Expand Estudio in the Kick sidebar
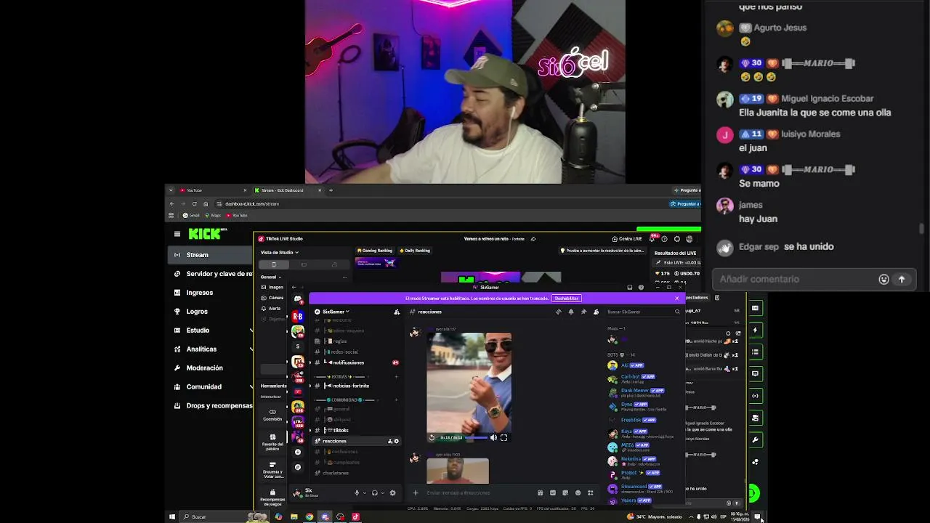 click(x=211, y=331)
